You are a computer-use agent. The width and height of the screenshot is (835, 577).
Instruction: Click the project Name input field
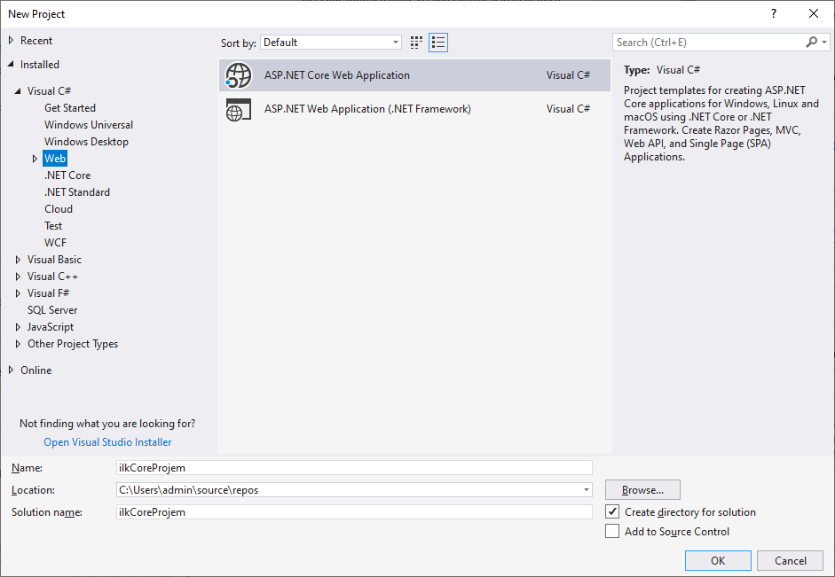point(354,467)
